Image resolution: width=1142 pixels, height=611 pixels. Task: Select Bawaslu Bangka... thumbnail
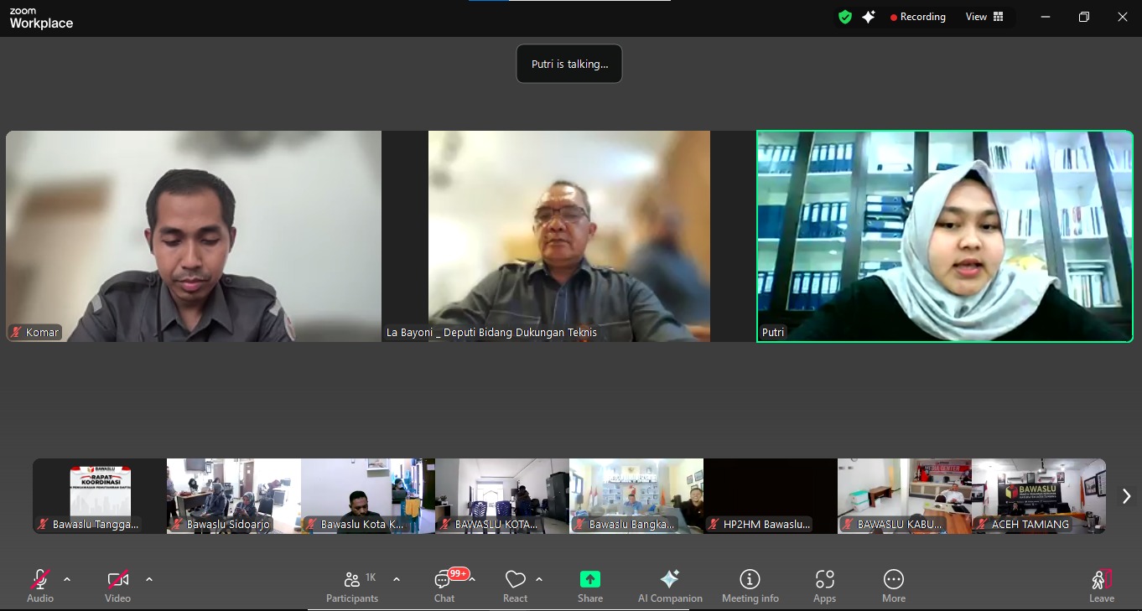click(636, 496)
